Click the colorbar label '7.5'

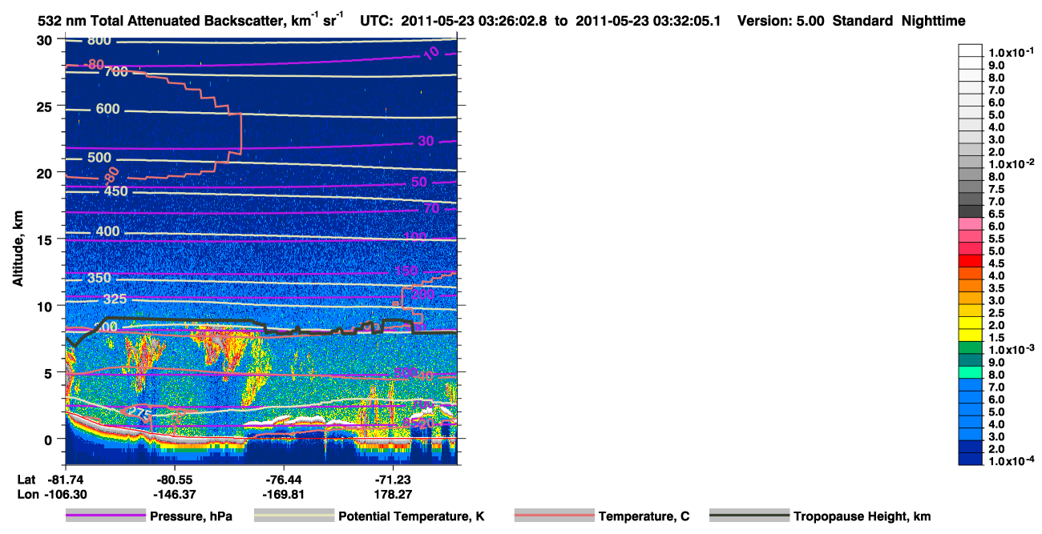996,189
